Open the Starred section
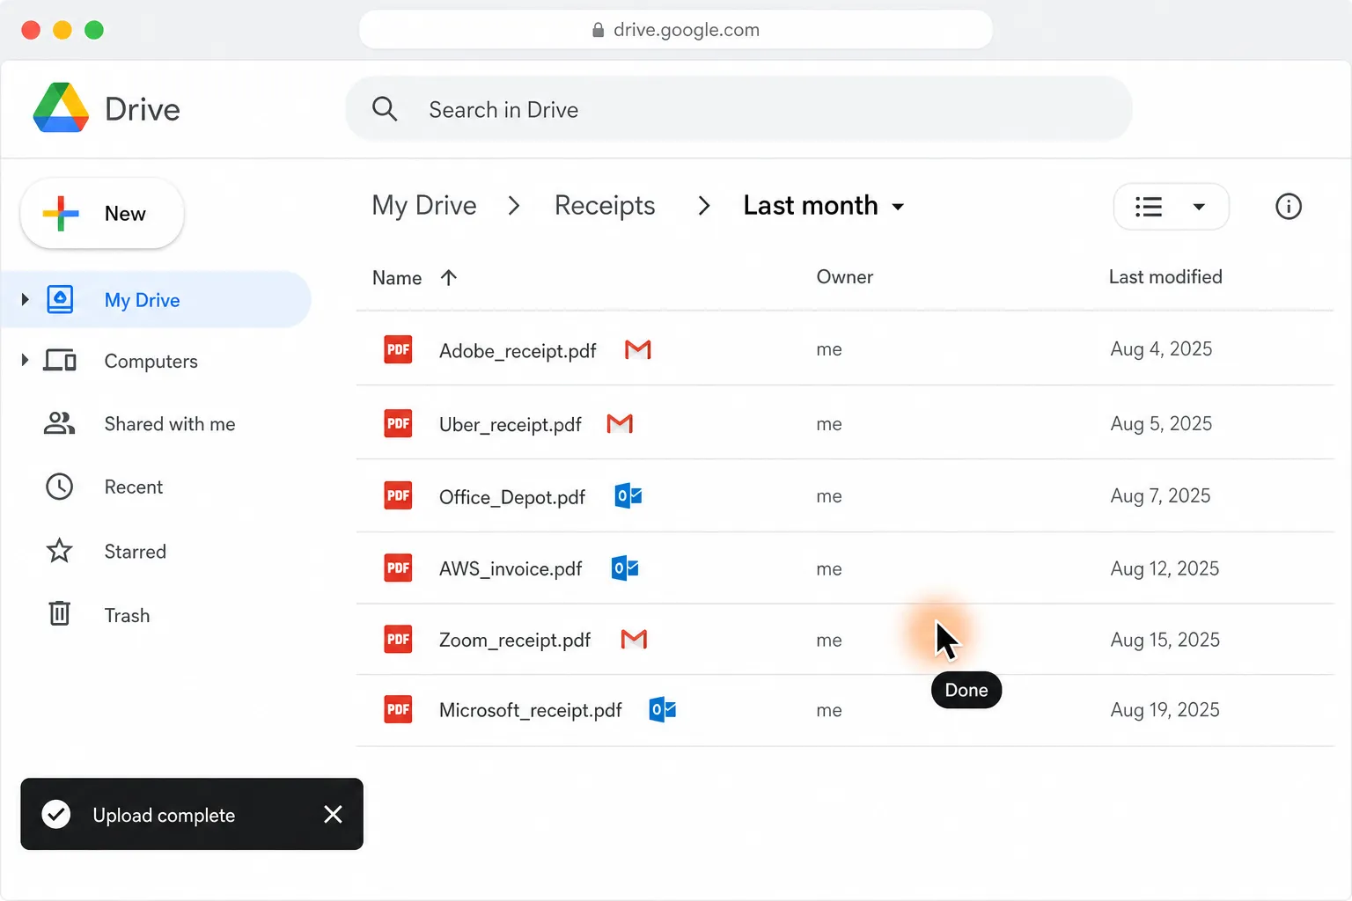The height and width of the screenshot is (901, 1352). (x=135, y=552)
